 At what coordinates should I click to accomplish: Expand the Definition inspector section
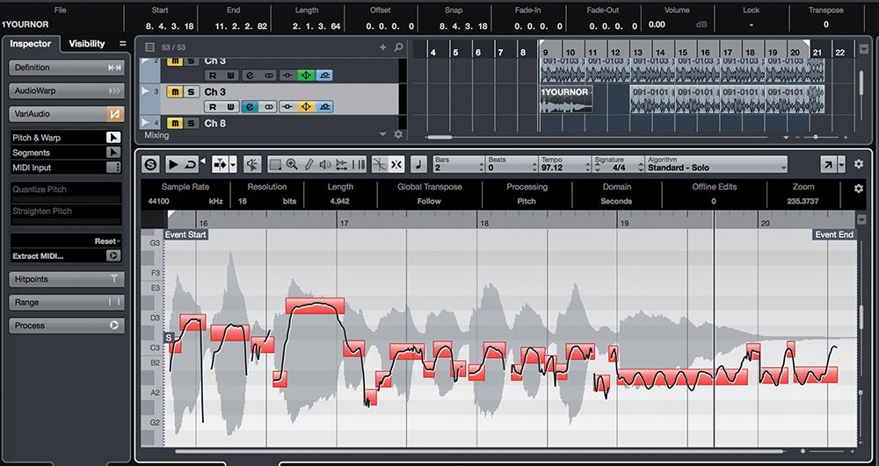point(67,68)
